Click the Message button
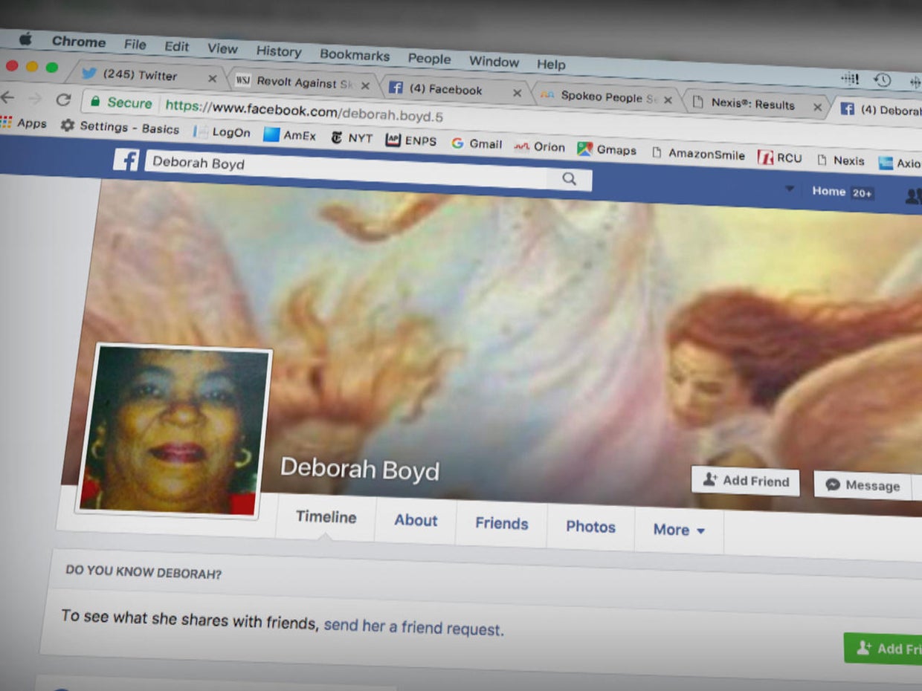 coord(863,485)
